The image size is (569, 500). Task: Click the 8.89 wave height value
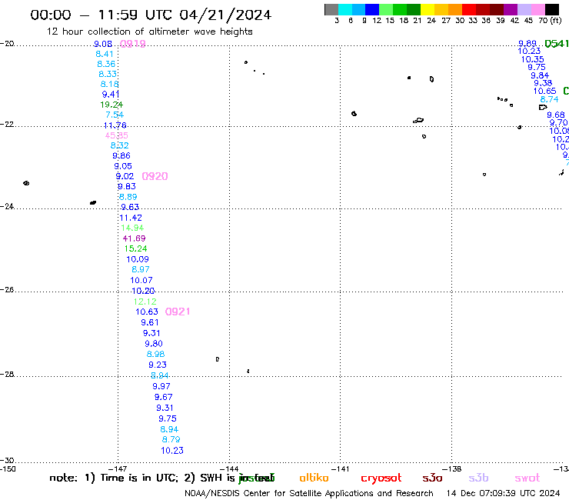click(128, 197)
